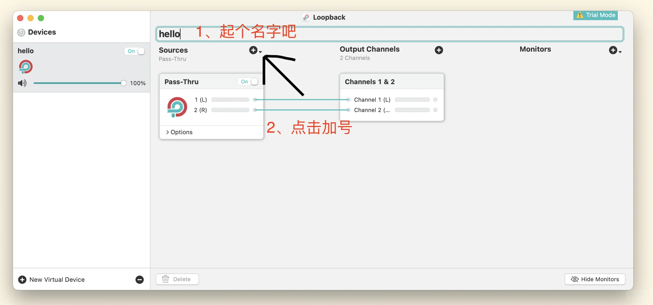The width and height of the screenshot is (653, 305).
Task: Click the Channel 1 (L) level meter
Action: tap(412, 100)
